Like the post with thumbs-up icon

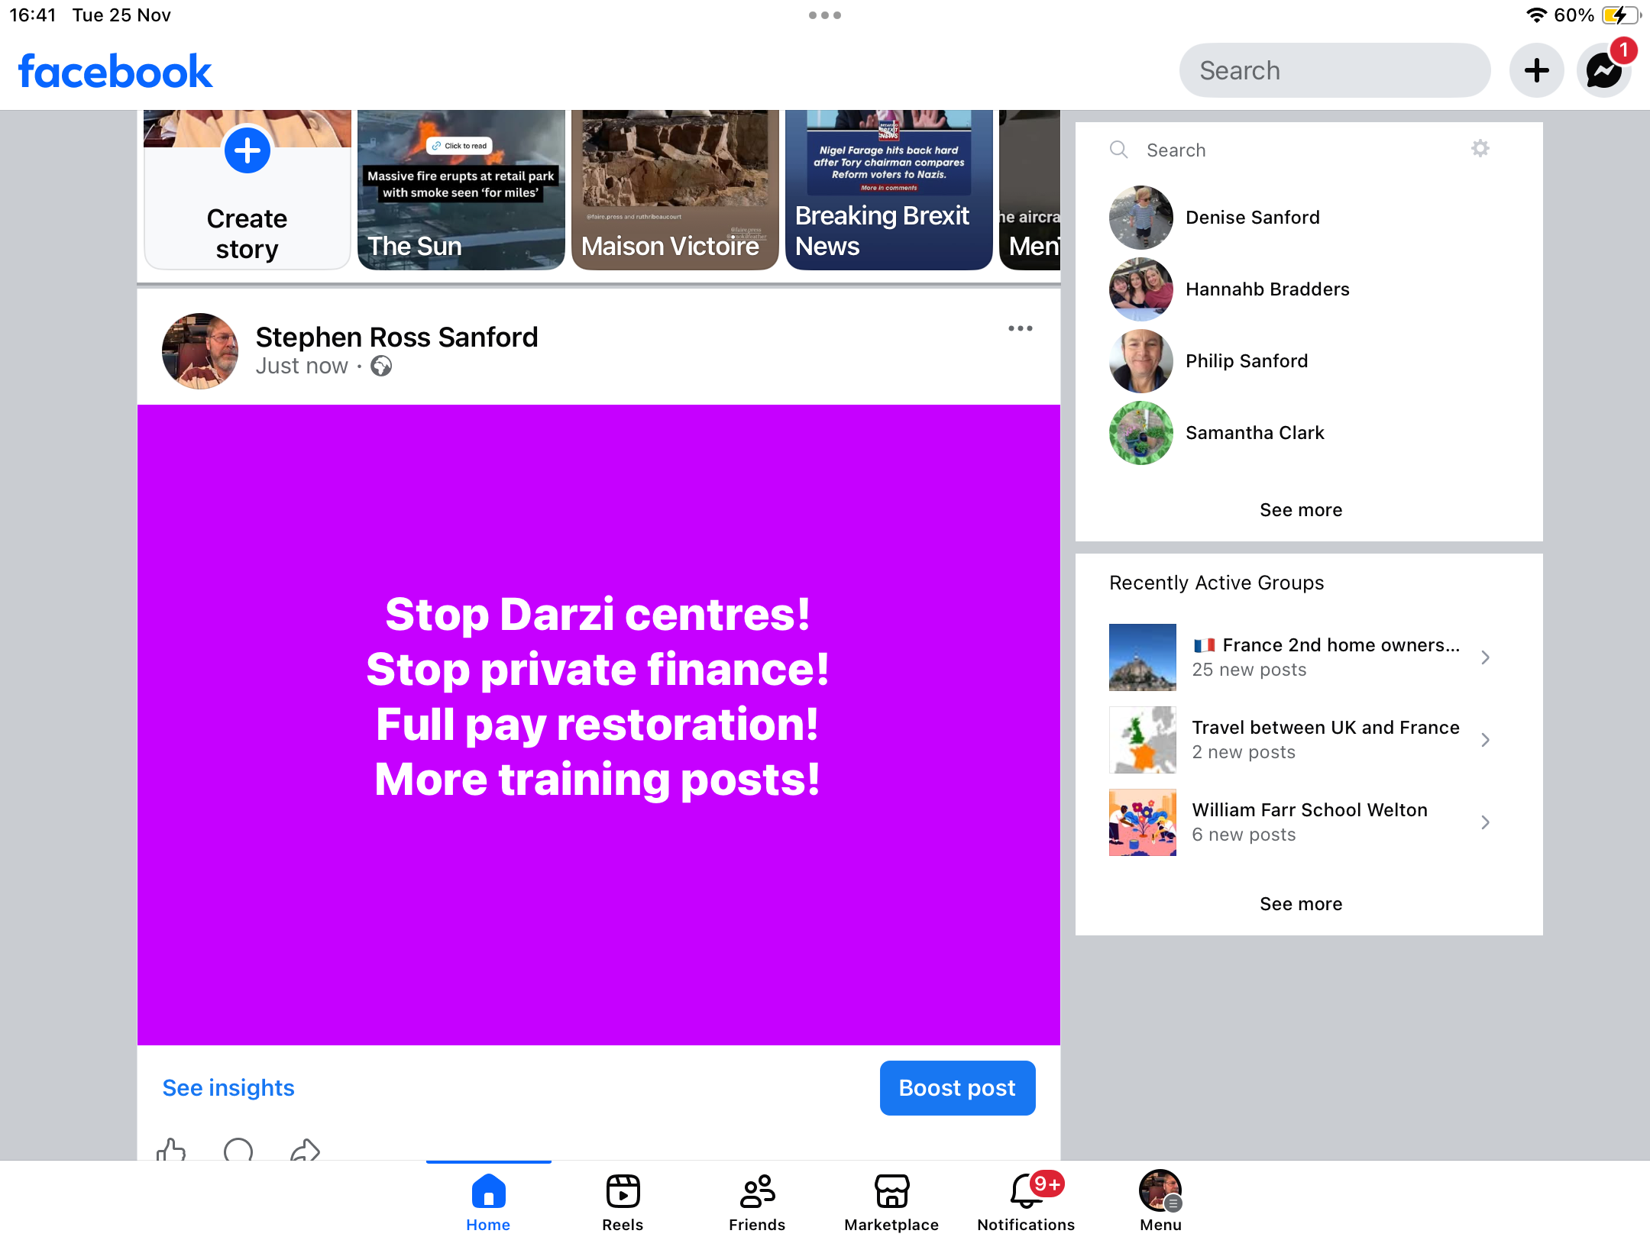(x=171, y=1149)
